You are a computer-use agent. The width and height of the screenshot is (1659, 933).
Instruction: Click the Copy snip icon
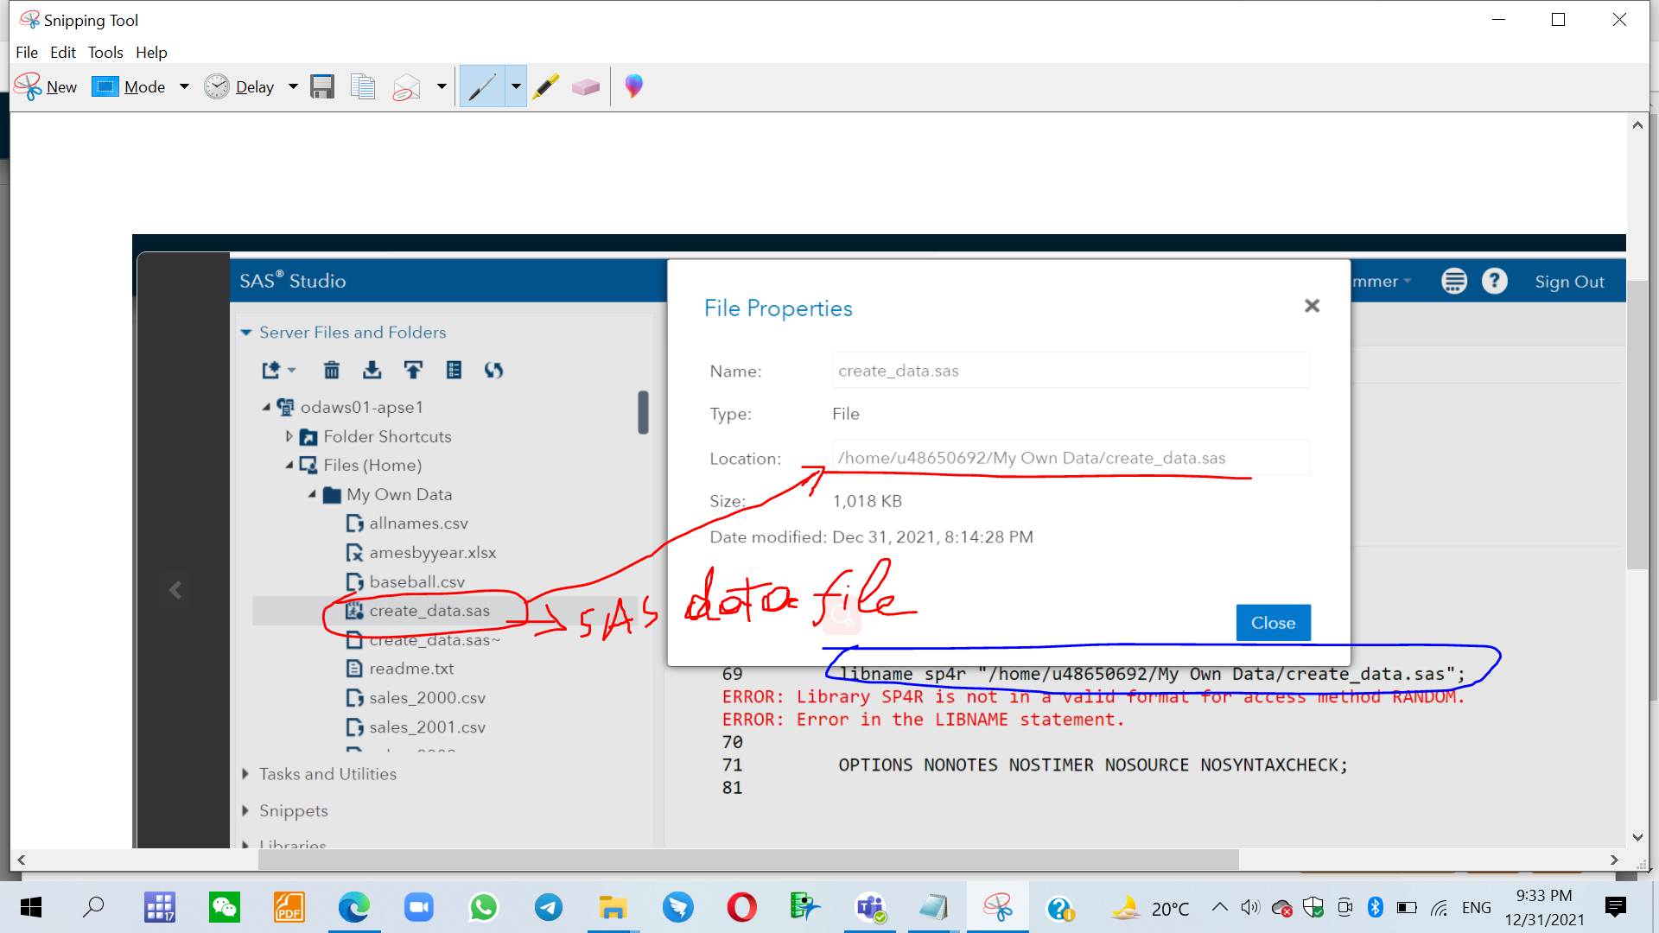363,86
